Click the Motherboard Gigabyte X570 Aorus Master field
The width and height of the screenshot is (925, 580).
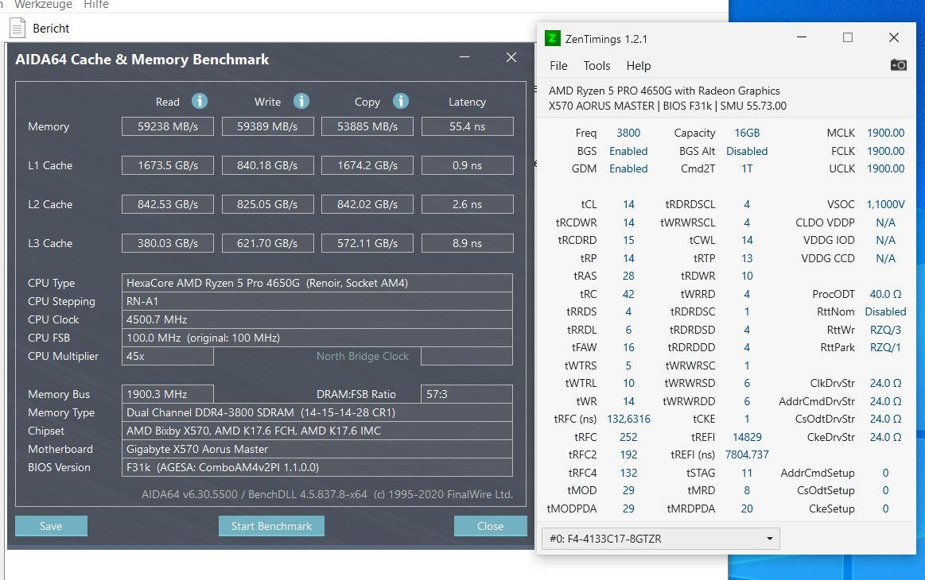(317, 449)
